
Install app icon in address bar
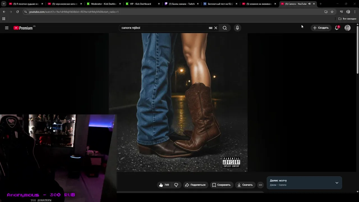coord(326,12)
